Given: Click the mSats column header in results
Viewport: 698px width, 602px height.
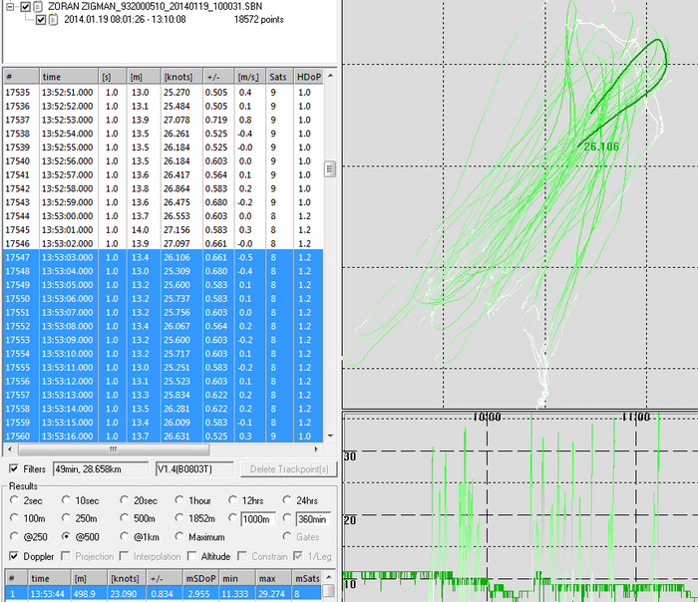Looking at the screenshot, I should point(307,578).
